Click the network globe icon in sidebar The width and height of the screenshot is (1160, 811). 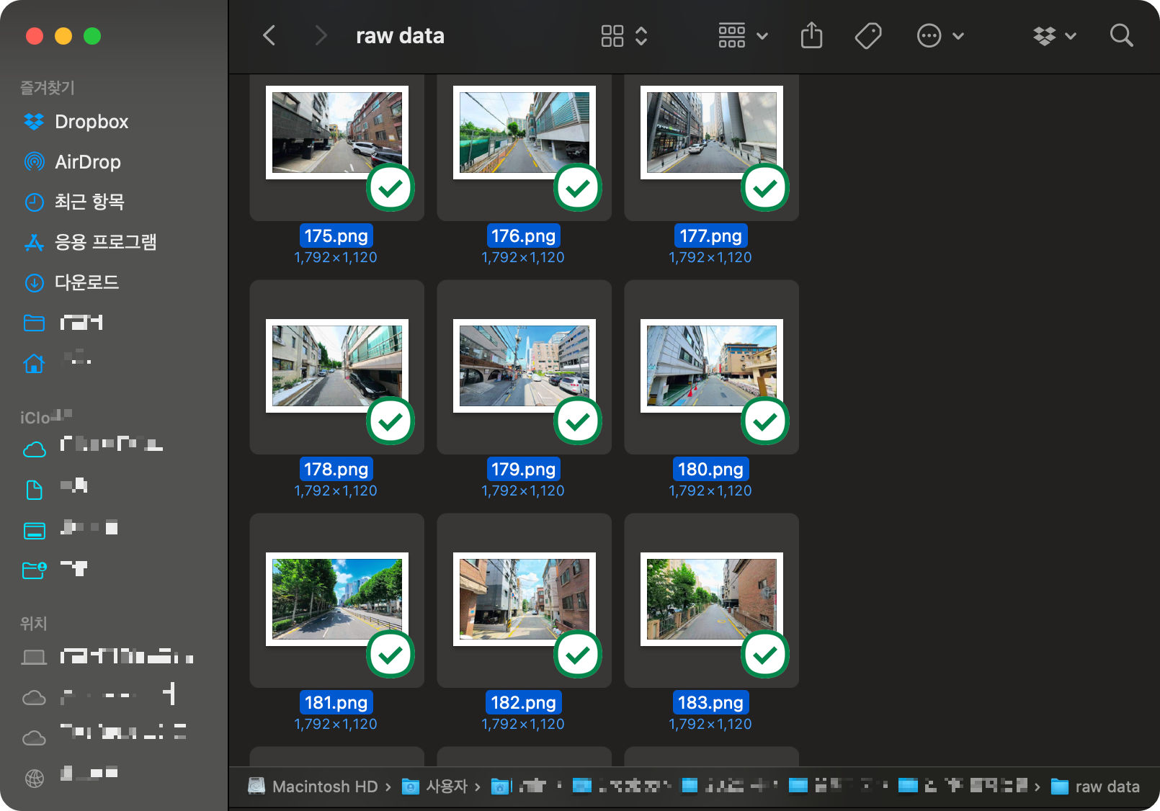[34, 778]
